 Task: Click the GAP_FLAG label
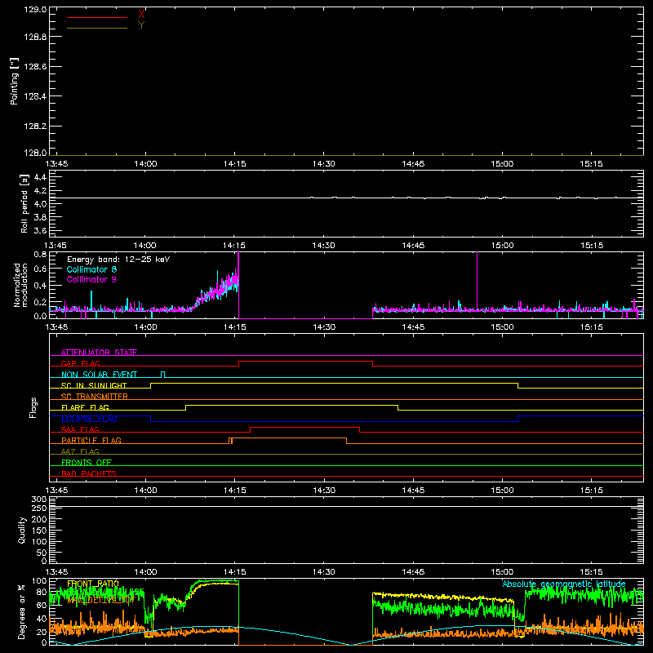[x=80, y=363]
